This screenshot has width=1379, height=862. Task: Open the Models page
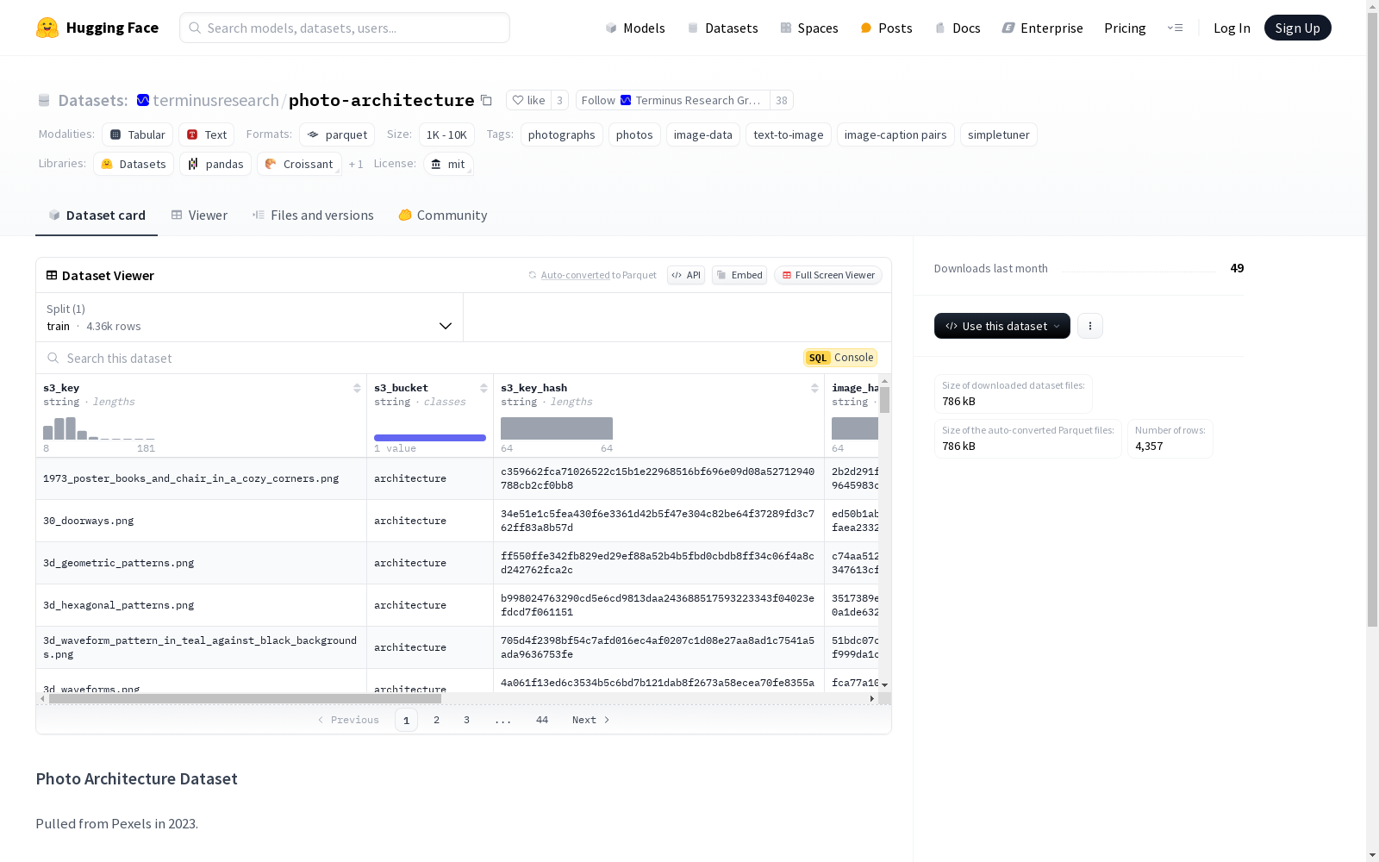[x=635, y=28]
